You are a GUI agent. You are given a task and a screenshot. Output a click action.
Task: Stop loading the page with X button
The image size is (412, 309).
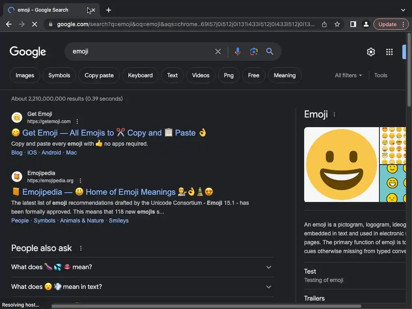[35, 24]
